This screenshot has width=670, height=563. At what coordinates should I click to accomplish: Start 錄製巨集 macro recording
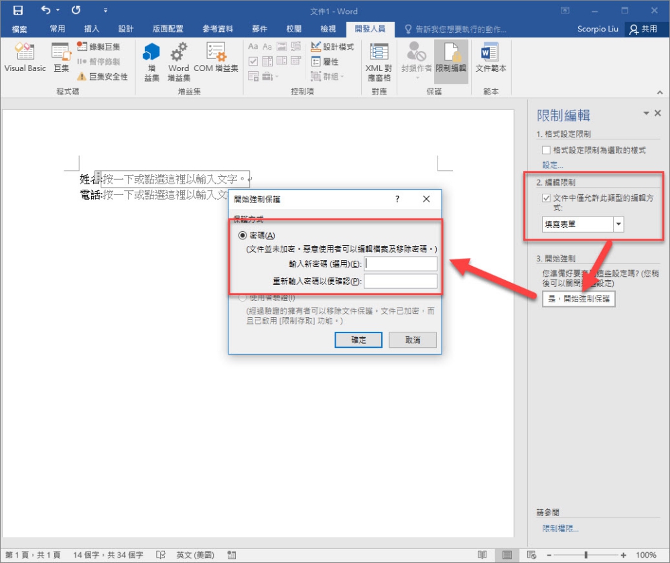(x=98, y=47)
